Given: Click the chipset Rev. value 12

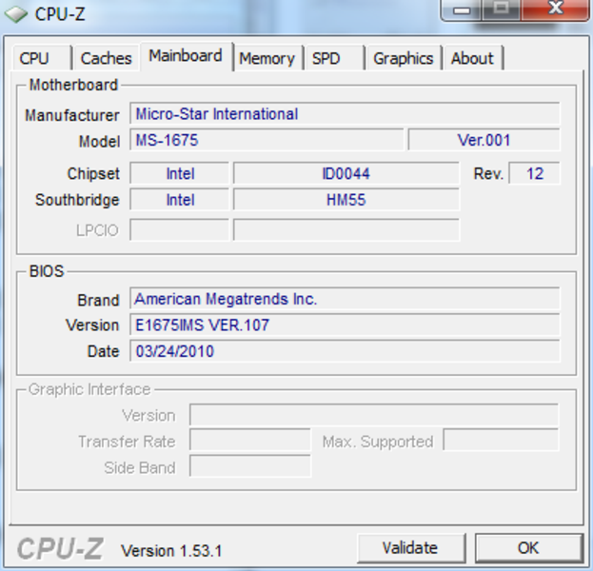Looking at the screenshot, I should coord(534,173).
